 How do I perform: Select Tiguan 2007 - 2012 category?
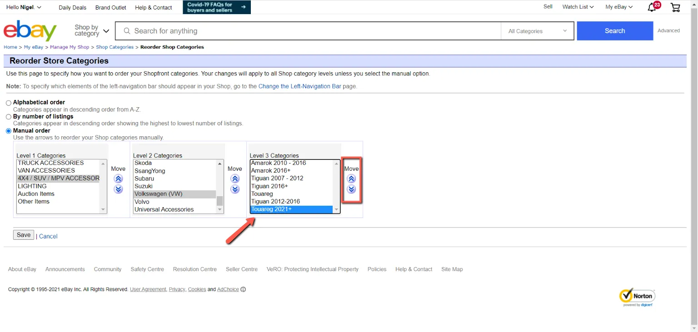pyautogui.click(x=291, y=178)
